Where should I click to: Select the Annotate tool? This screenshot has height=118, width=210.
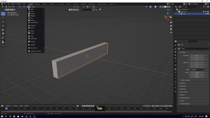pyautogui.click(x=3, y=38)
